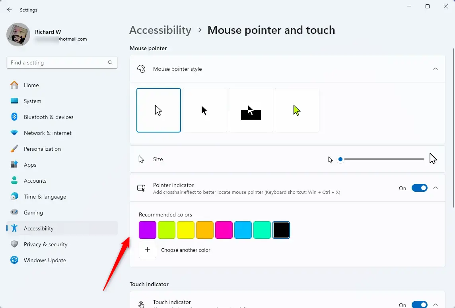This screenshot has height=308, width=455.
Task: Select the black pointer style
Action: point(205,110)
